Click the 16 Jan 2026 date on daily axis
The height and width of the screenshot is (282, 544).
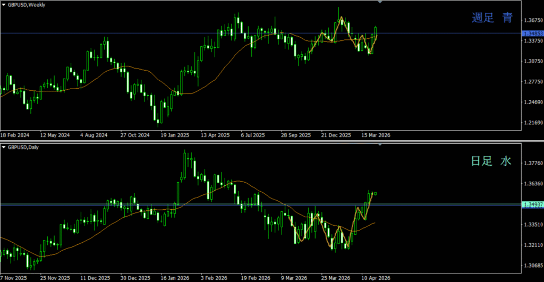(x=176, y=278)
